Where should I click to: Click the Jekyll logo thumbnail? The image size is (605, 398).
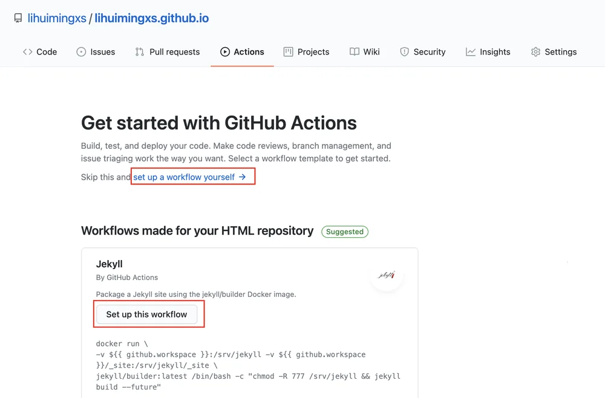coord(387,275)
